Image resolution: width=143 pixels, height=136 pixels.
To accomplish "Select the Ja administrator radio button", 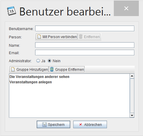I will (38, 61).
